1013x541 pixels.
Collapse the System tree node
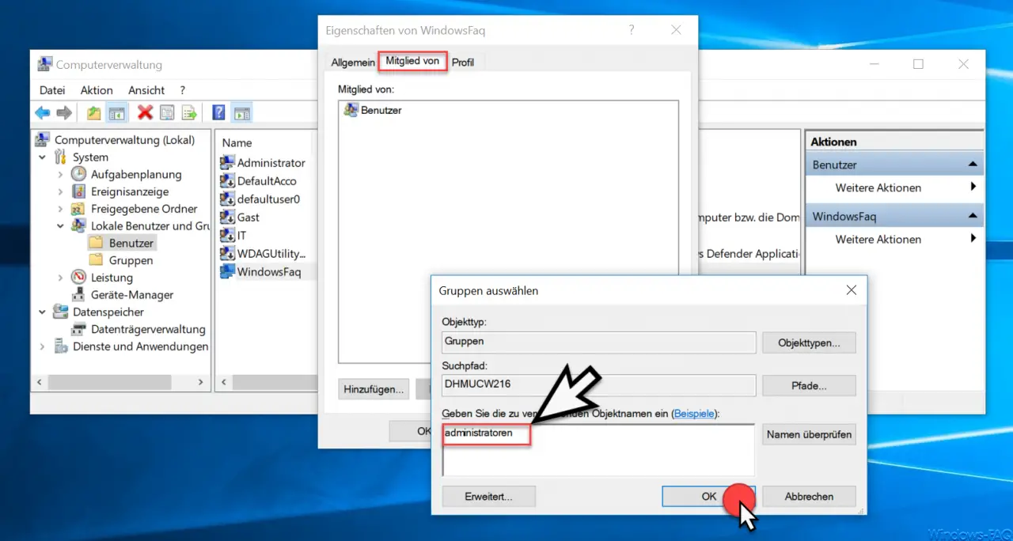tap(43, 157)
